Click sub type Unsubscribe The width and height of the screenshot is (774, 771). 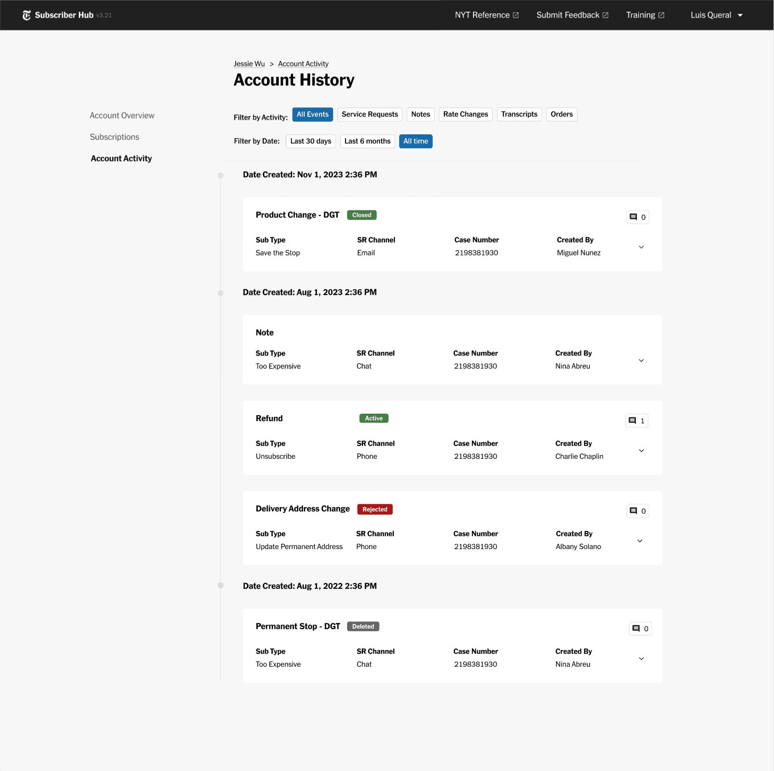coord(276,456)
